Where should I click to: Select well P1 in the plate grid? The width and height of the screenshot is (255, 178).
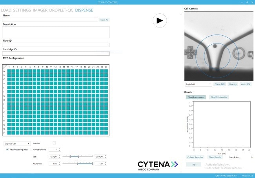coord(9,133)
